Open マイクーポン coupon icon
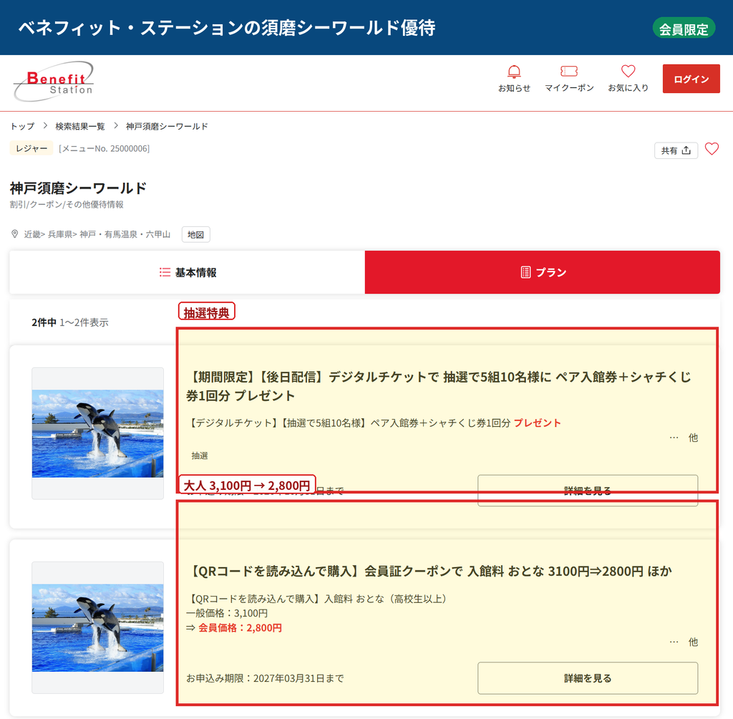 click(569, 79)
